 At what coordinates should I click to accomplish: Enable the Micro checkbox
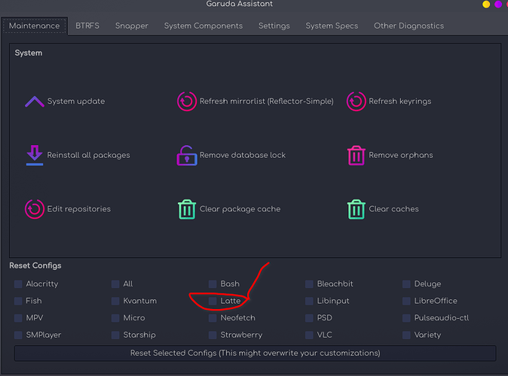115,318
